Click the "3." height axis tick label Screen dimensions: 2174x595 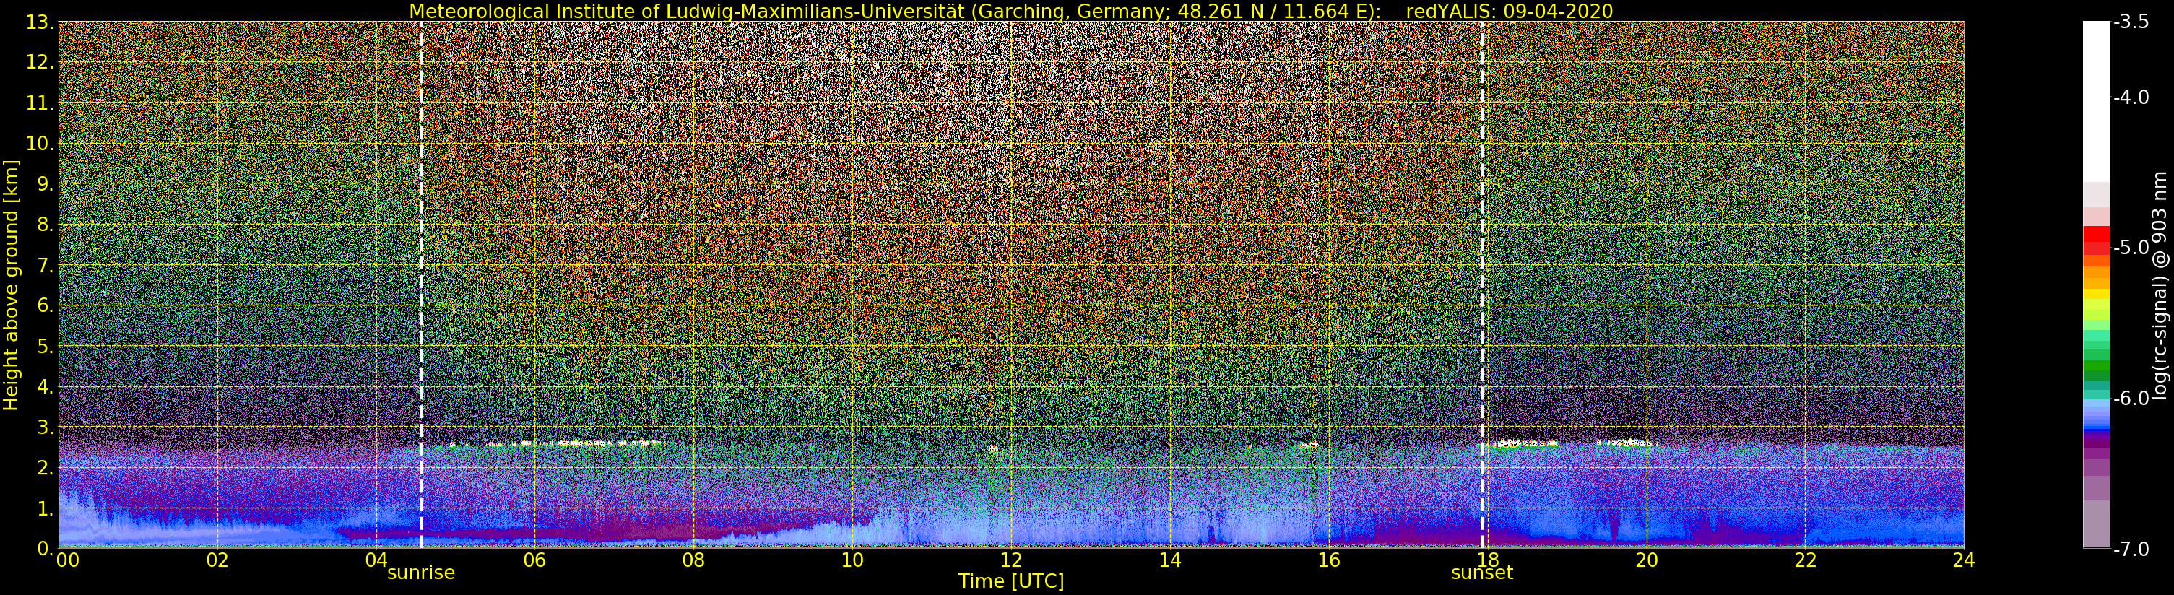(x=46, y=427)
